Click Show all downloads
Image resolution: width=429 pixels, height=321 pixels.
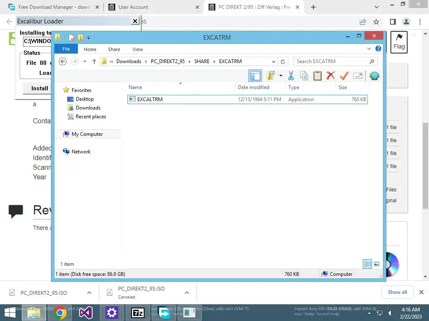pyautogui.click(x=397, y=292)
